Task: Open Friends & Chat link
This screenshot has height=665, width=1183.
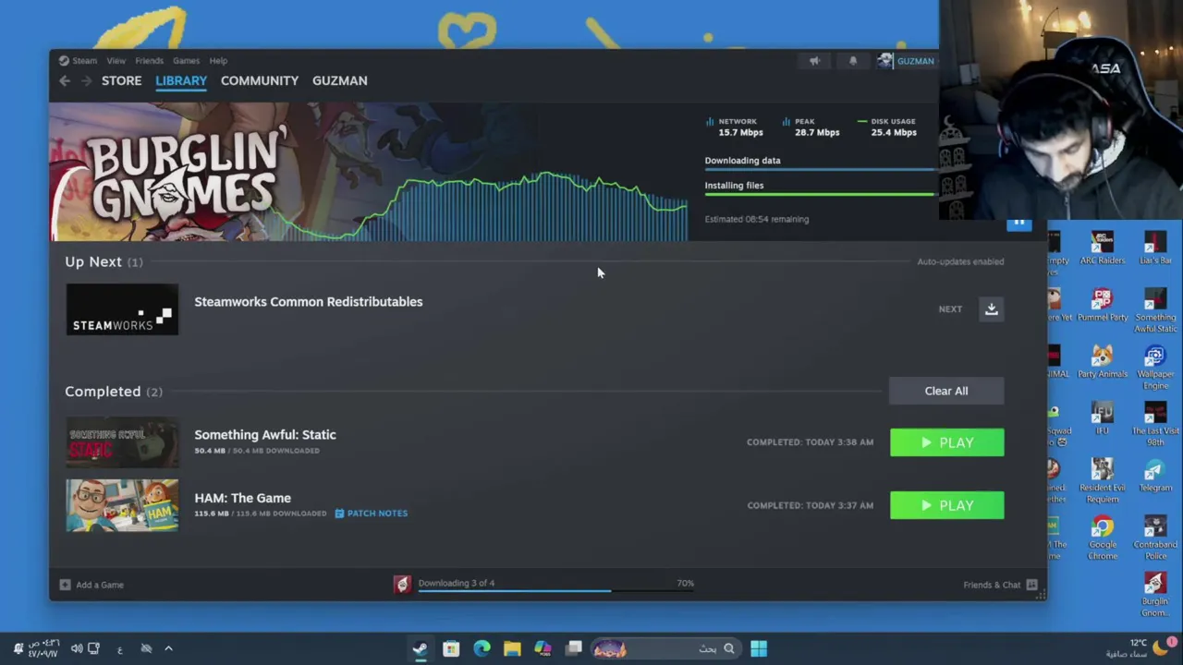Action: 992,585
